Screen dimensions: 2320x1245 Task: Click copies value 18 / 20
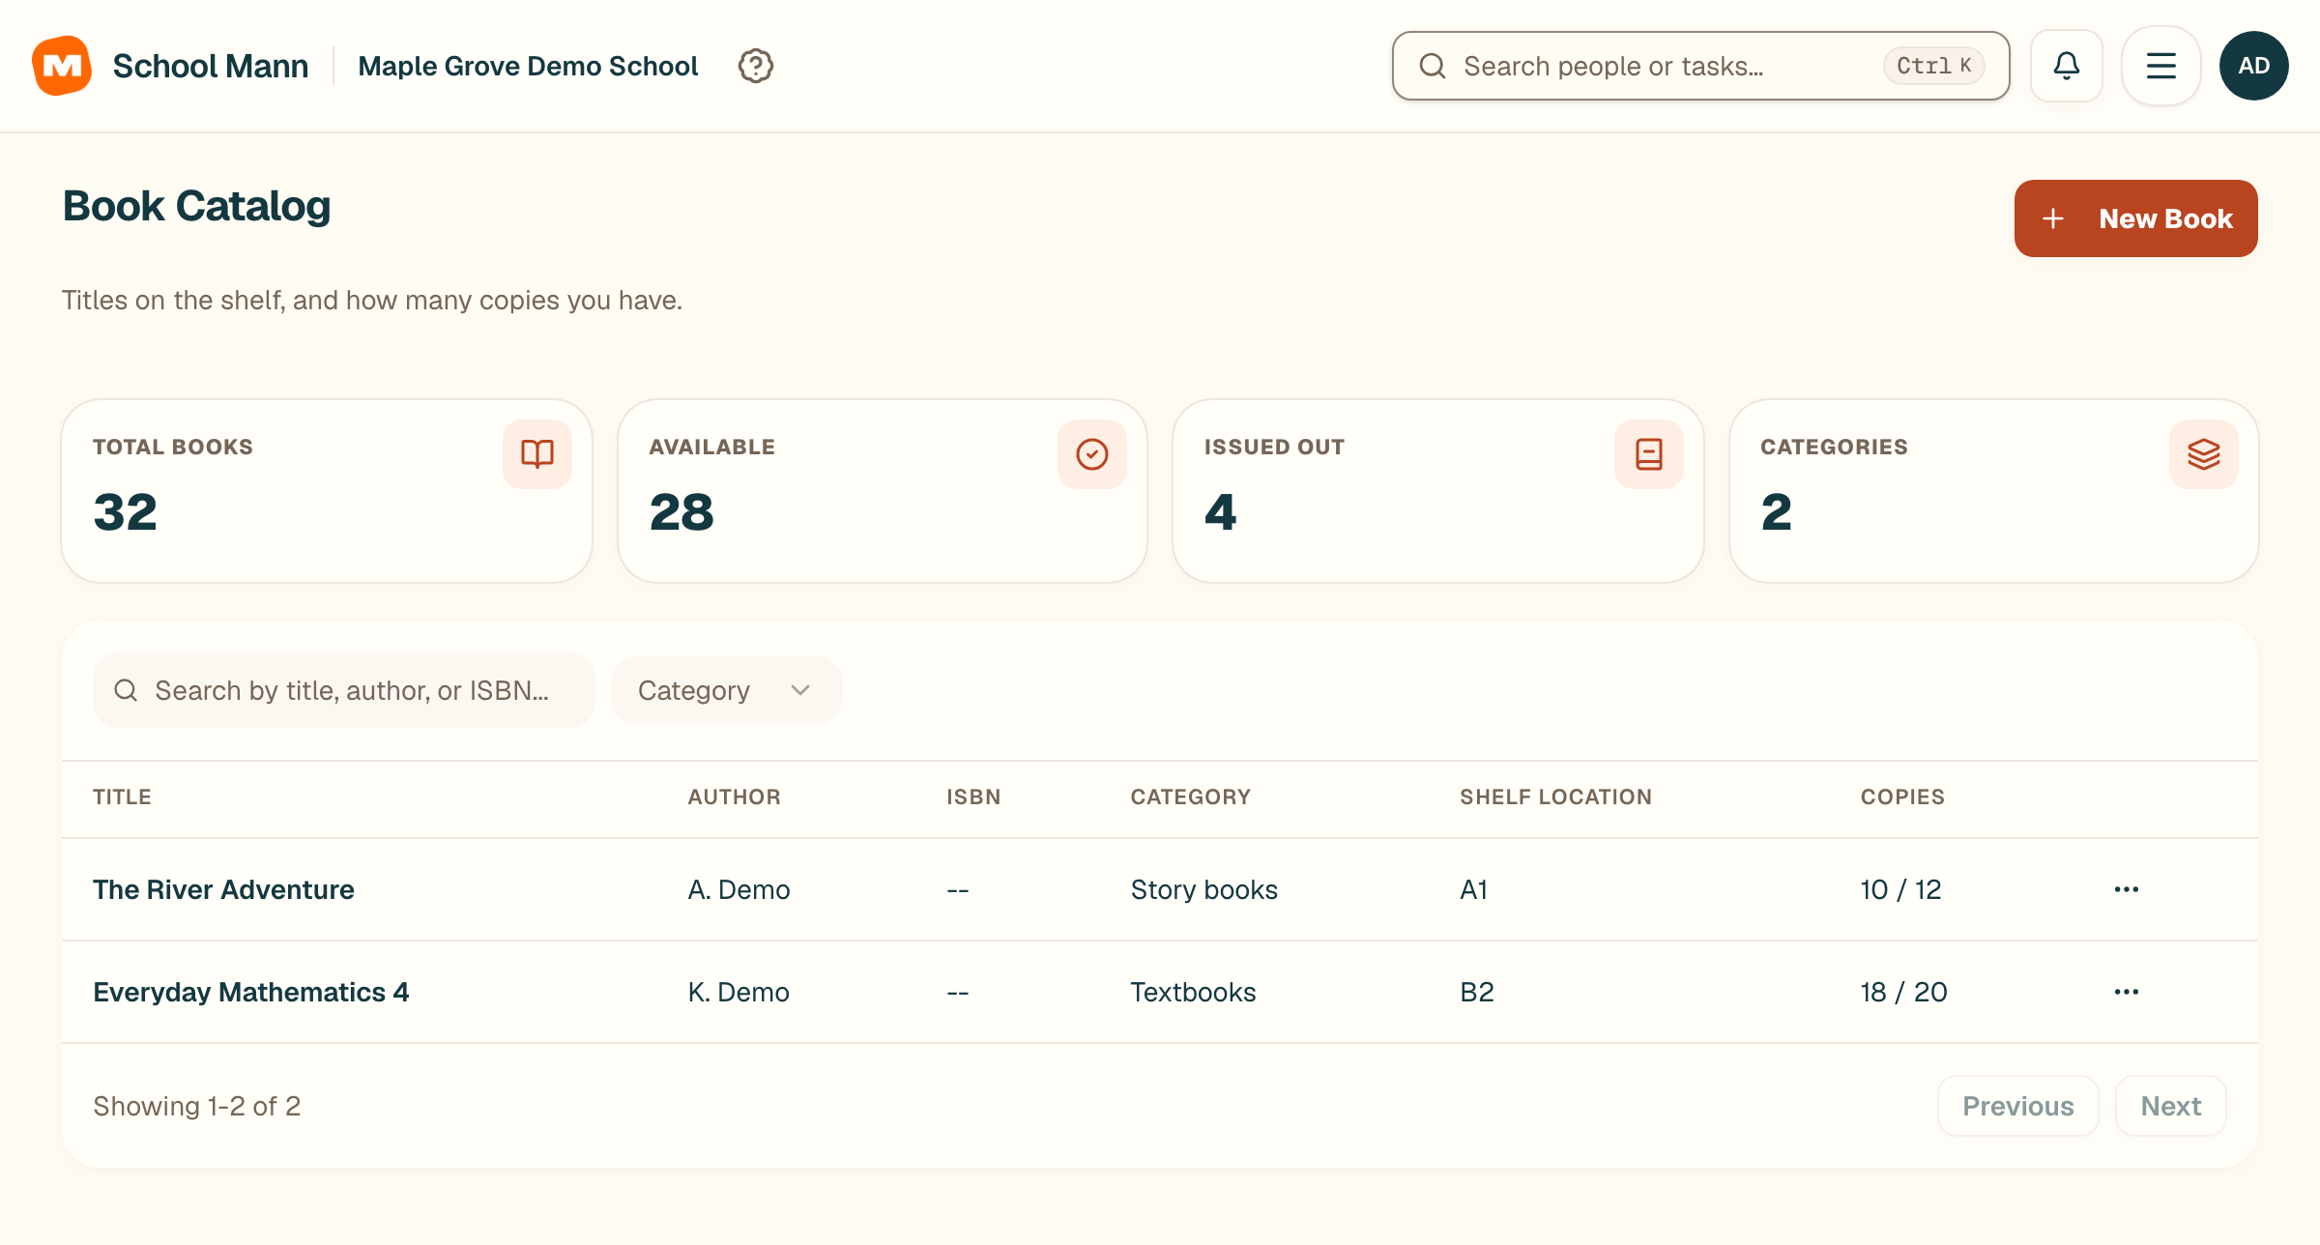[1903, 992]
